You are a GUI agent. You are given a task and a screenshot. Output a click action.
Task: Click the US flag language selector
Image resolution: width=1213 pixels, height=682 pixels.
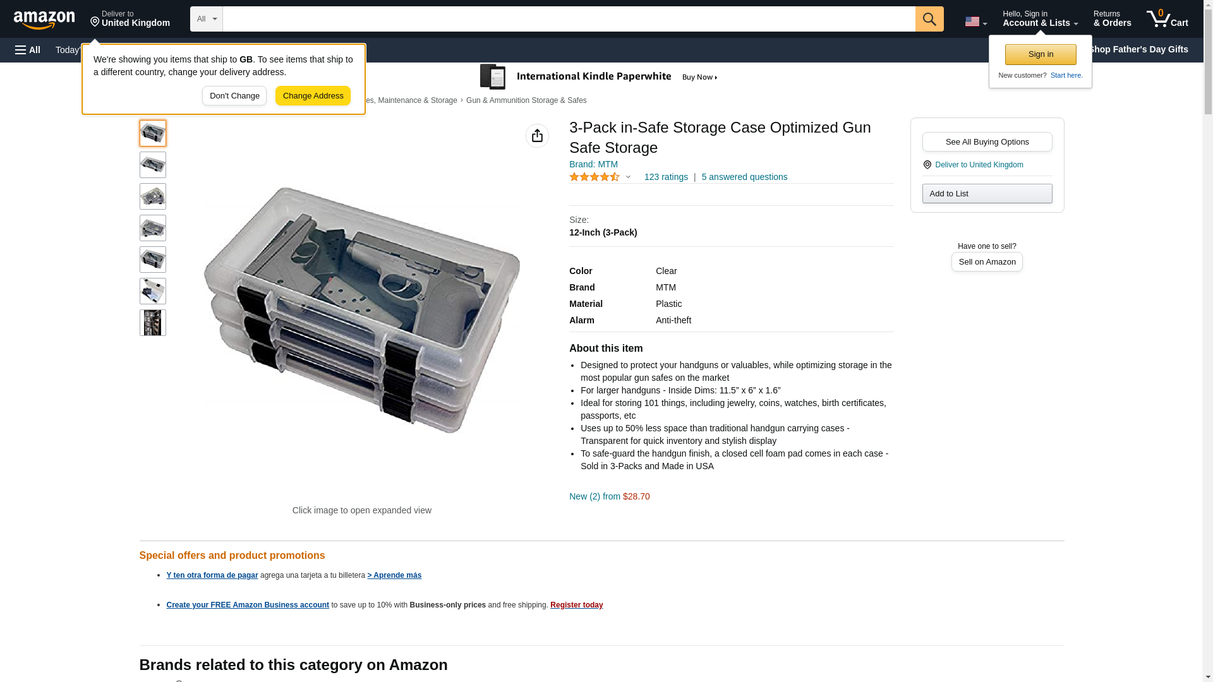[975, 21]
